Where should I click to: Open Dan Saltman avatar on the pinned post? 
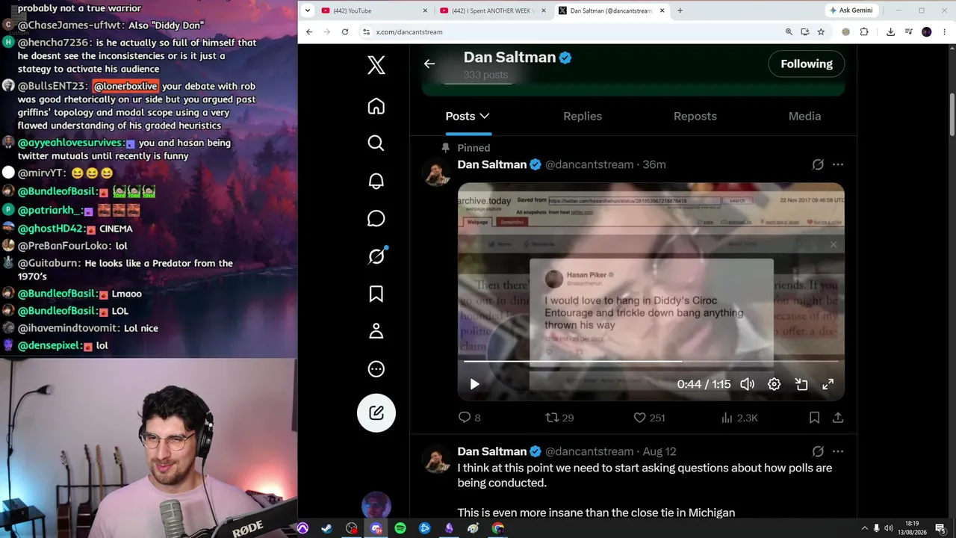pyautogui.click(x=437, y=173)
